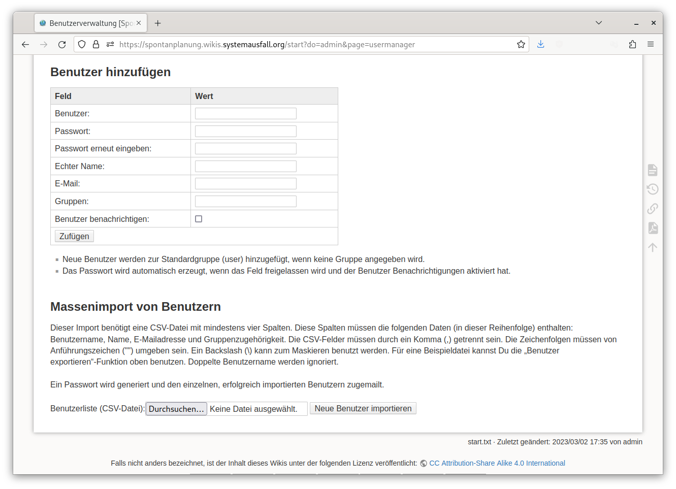Screen dimensions: 676x489
Task: Click Durchsuchen to choose CSV file
Action: click(176, 409)
